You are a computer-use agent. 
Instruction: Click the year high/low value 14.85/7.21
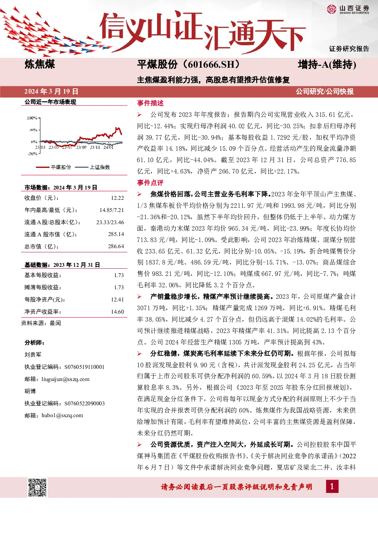[112, 210]
